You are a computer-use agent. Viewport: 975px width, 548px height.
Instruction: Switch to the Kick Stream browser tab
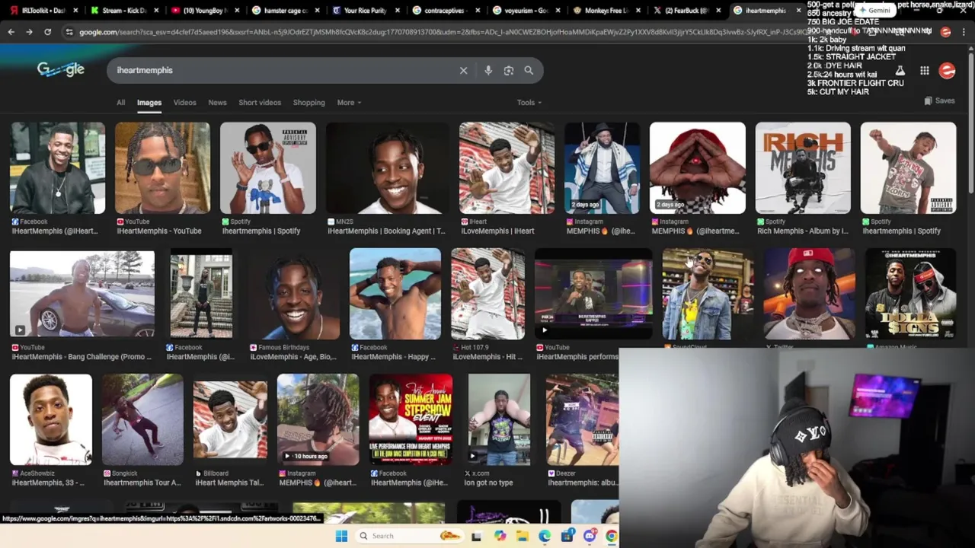tap(124, 11)
